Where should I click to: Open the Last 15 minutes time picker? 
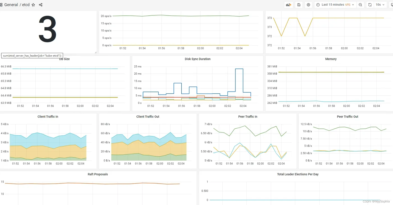click(335, 5)
